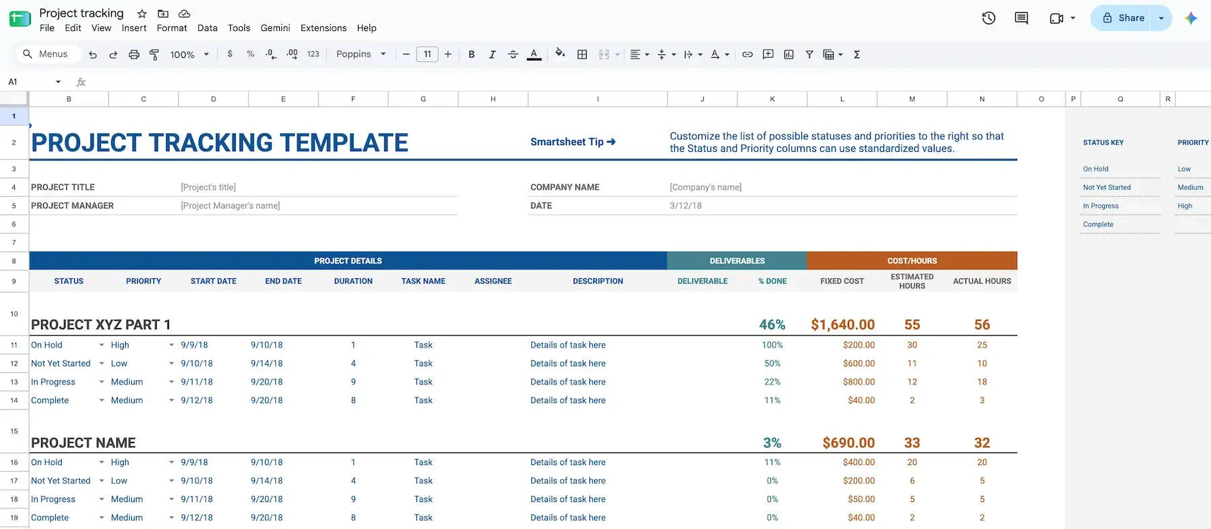Open the Extensions menu

(324, 28)
